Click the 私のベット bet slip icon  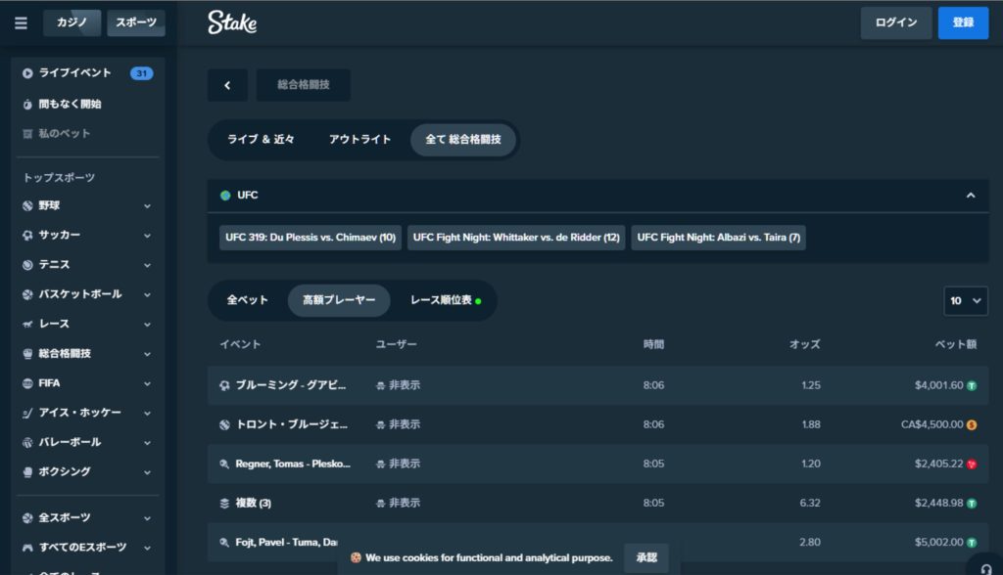27,134
